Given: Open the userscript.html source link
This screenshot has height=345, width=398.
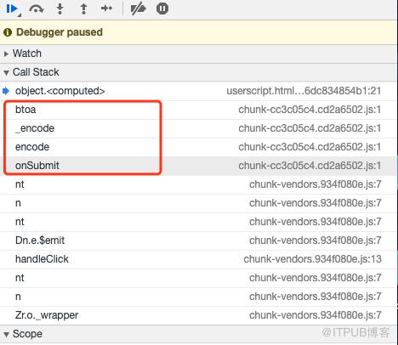Looking at the screenshot, I should [304, 91].
